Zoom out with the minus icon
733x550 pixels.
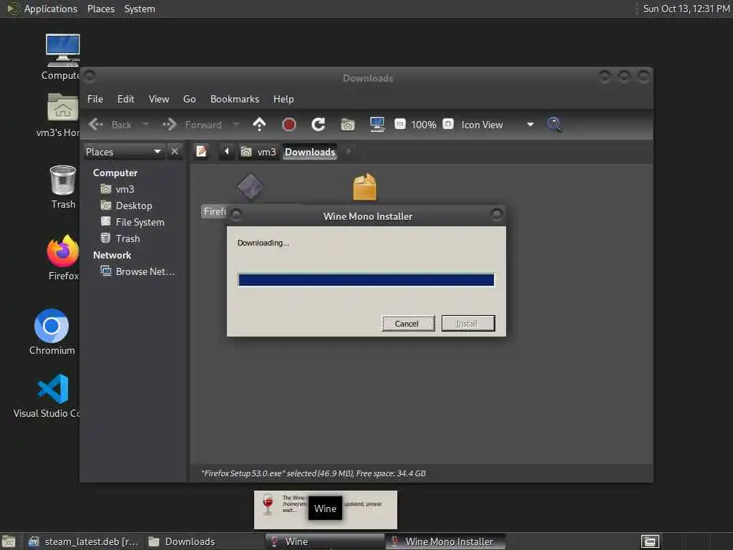[x=399, y=124]
